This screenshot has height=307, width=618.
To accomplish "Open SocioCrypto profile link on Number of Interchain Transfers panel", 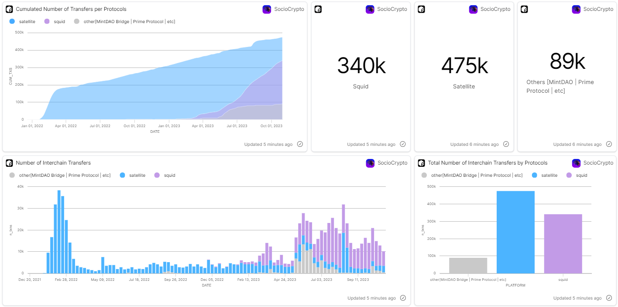I will tap(392, 163).
